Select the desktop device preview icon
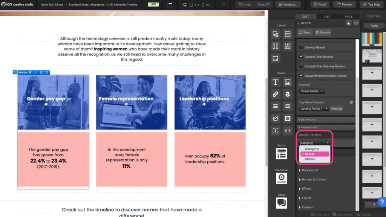The height and width of the screenshot is (217, 386). click(185, 5)
